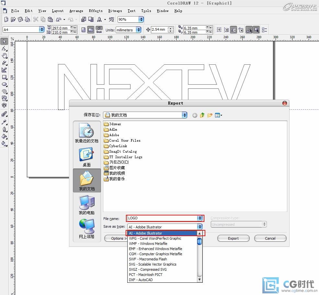Open the A4 paper size dropdown
Screen dimensions: 319x295
coord(42,29)
